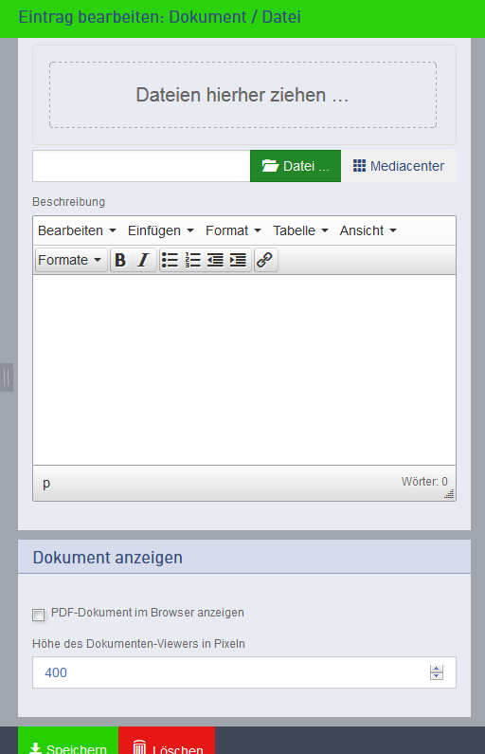The height and width of the screenshot is (754, 485).
Task: Click the Dateien hierher ziehen drop zone
Action: point(243,95)
